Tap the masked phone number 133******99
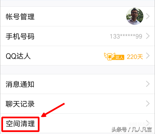Viewport: 155px width, 134px height. 126,36
